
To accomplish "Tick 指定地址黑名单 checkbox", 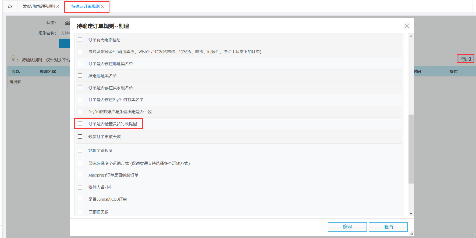I will pos(80,76).
